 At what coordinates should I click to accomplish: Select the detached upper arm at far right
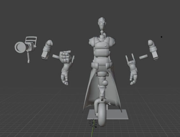coord(153,50)
